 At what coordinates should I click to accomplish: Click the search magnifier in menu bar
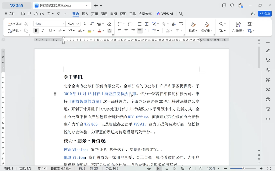[181, 14]
